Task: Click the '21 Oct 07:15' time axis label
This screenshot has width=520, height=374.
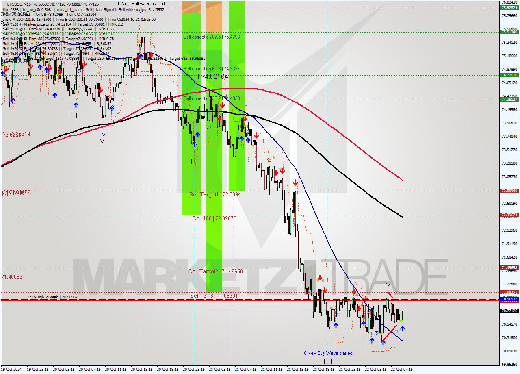Action: click(x=246, y=370)
